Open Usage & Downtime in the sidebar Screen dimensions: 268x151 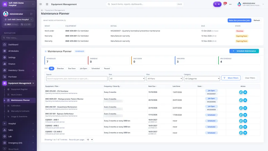point(19,117)
